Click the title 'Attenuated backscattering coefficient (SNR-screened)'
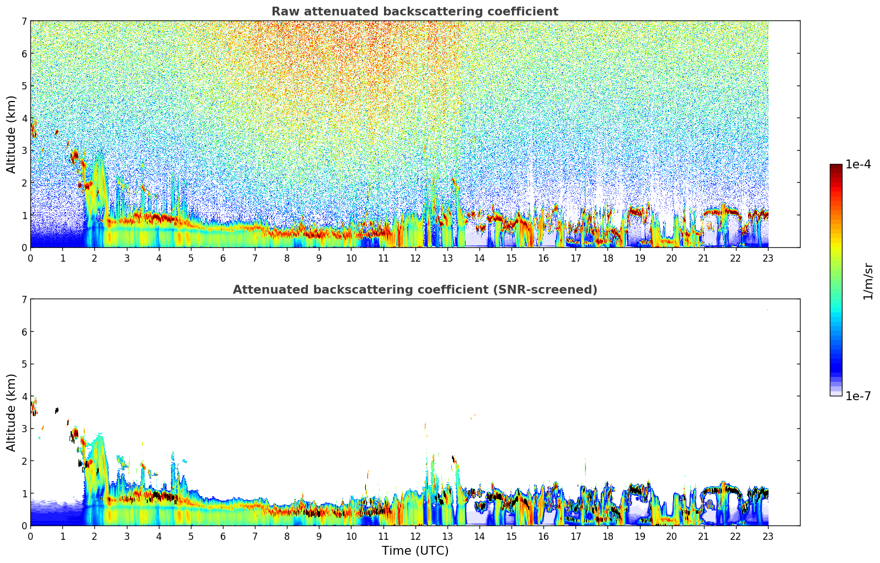 click(x=415, y=290)
